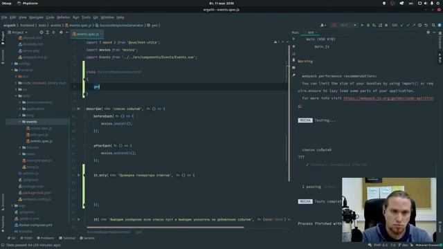Select the events folder row
Viewport: 443px width, 249px height.
37,122
